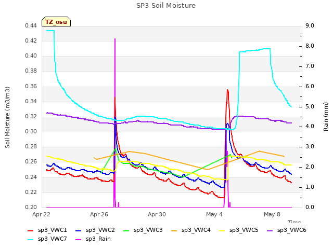333x249 pixels.
Task: Click the 0.34 left axis value
Action: click(x=31, y=102)
